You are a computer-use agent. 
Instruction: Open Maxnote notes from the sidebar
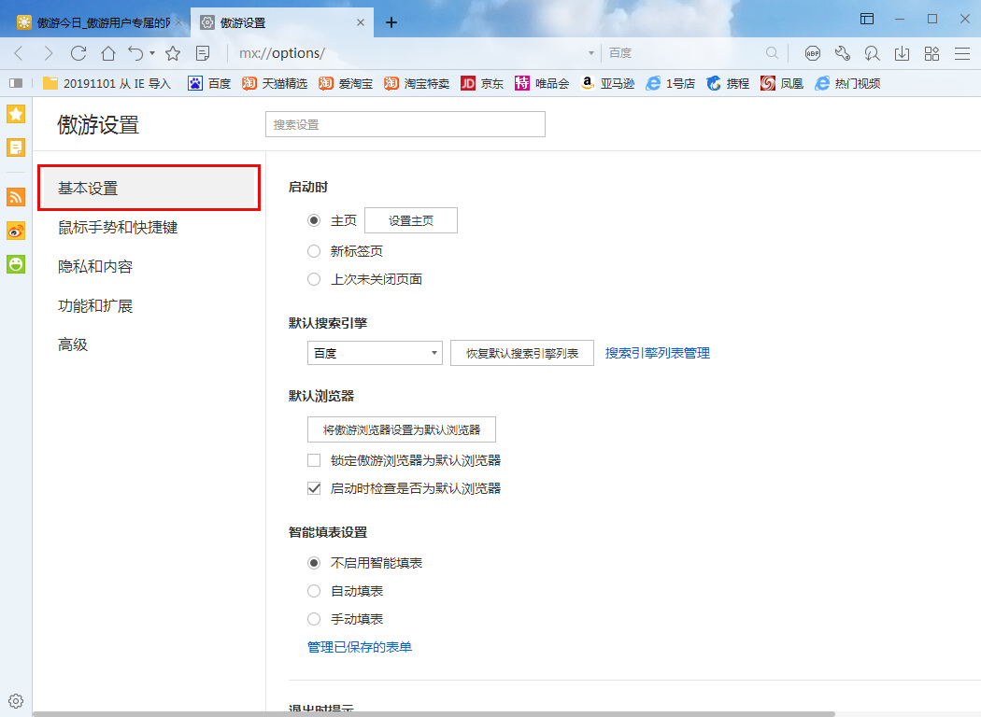point(15,147)
